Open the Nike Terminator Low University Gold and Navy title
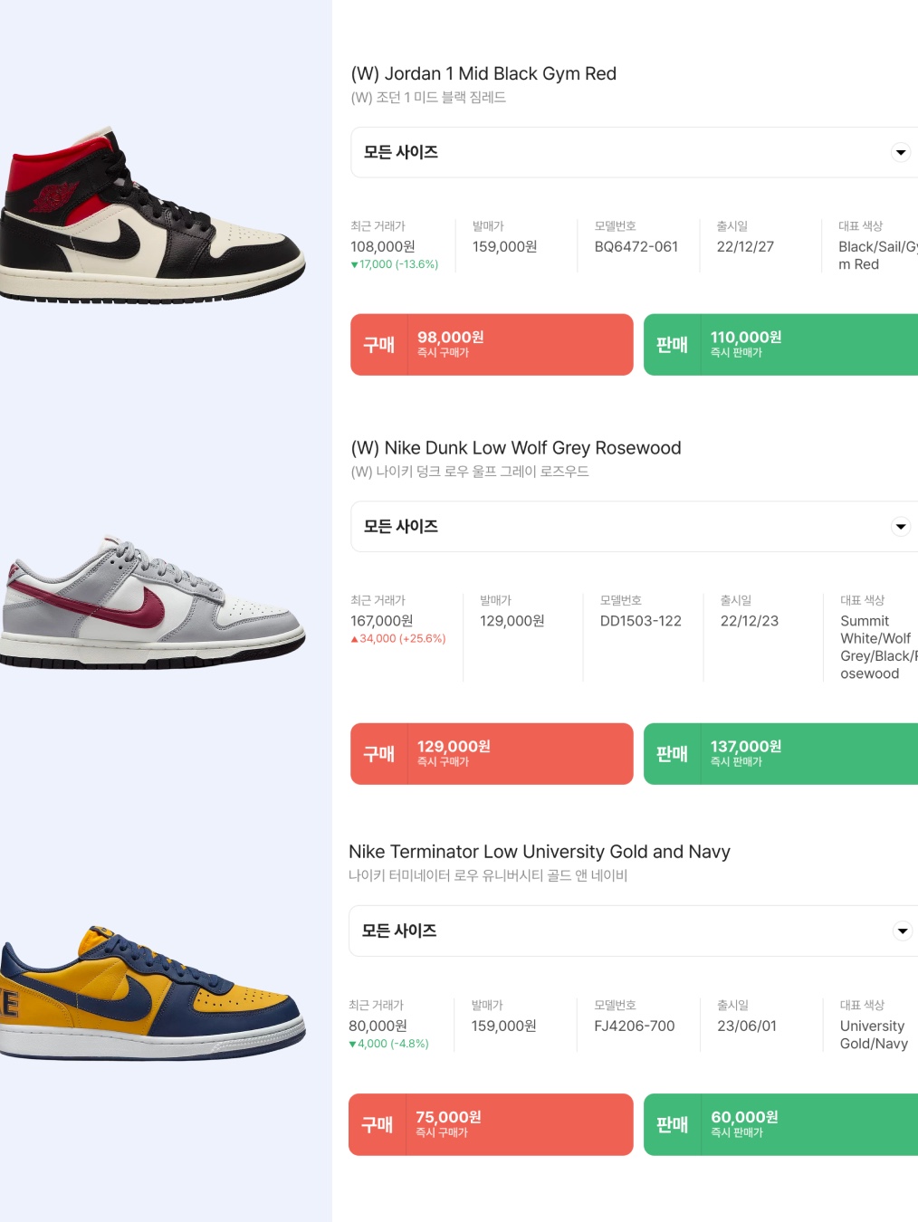 pyautogui.click(x=540, y=852)
